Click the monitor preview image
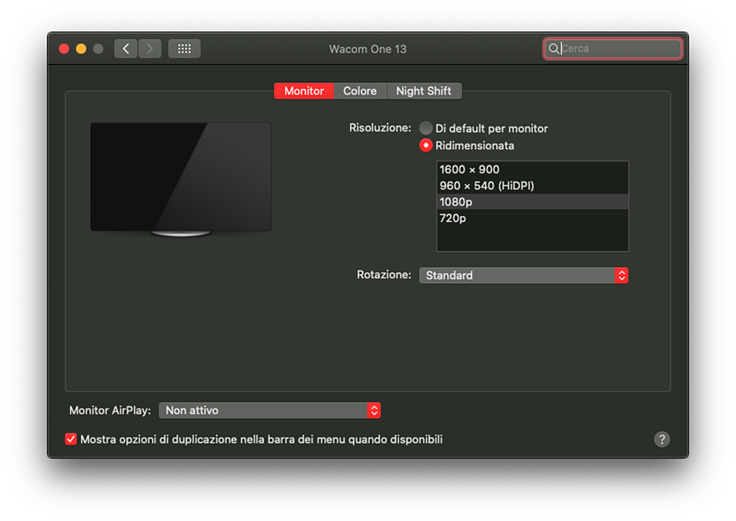Image resolution: width=736 pixels, height=521 pixels. pos(181,179)
